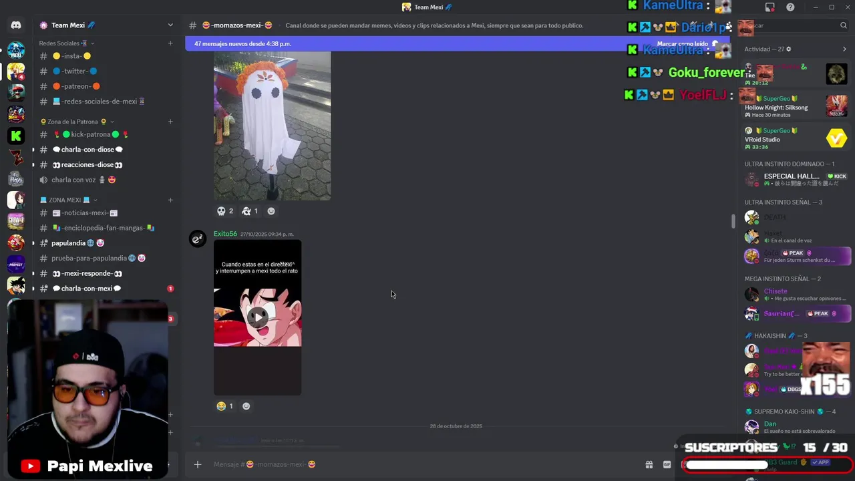Click the plus attach file icon
This screenshot has height=481, width=855.
[x=198, y=464]
